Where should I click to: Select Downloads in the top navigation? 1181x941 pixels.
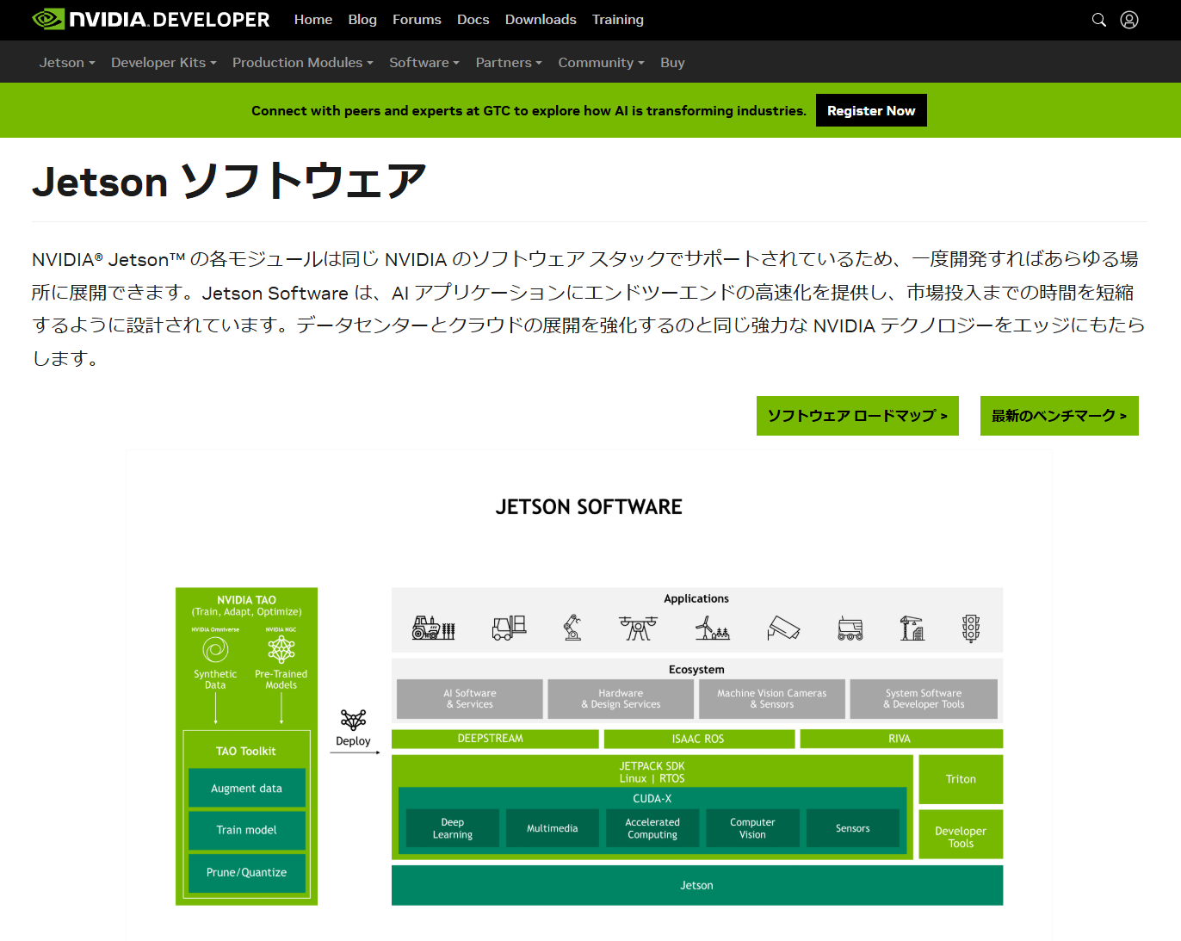(541, 19)
